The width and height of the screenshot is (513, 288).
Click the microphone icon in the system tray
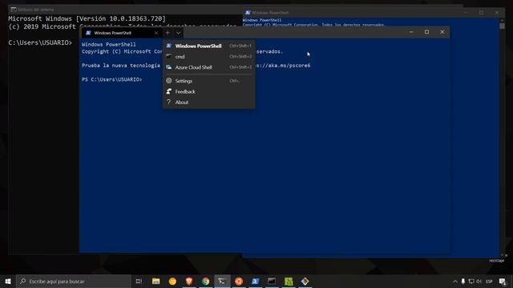(x=463, y=281)
